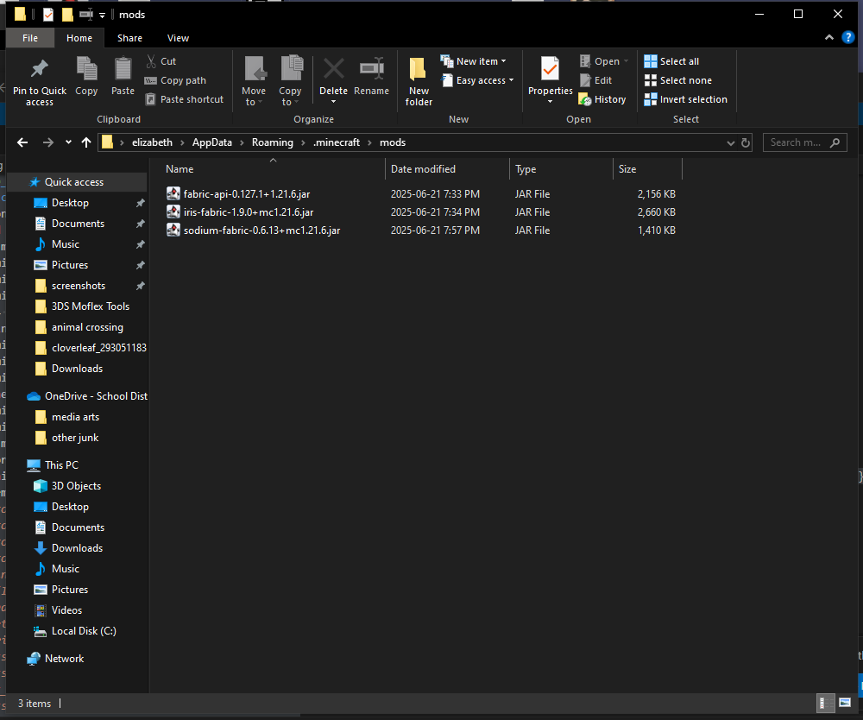Collapse the ribbon with the chevron arrow
Screen dimensions: 863x720
tap(828, 38)
